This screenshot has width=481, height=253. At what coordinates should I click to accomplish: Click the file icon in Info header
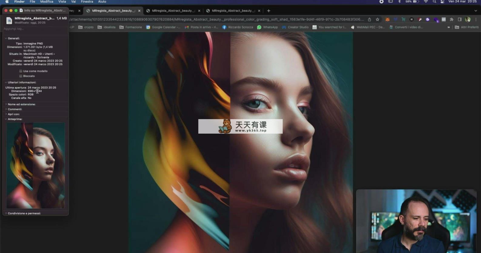point(9,20)
